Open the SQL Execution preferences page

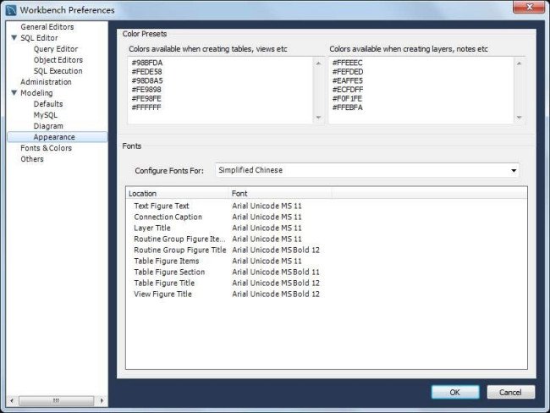(x=58, y=70)
